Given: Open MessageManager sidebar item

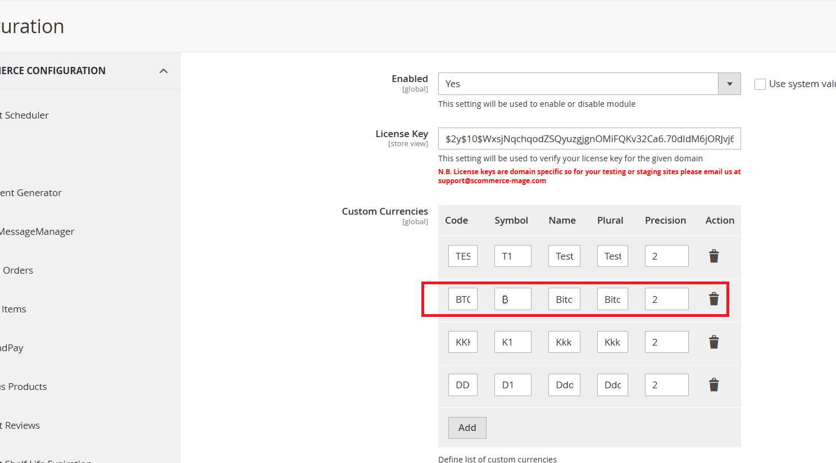Looking at the screenshot, I should 37,231.
